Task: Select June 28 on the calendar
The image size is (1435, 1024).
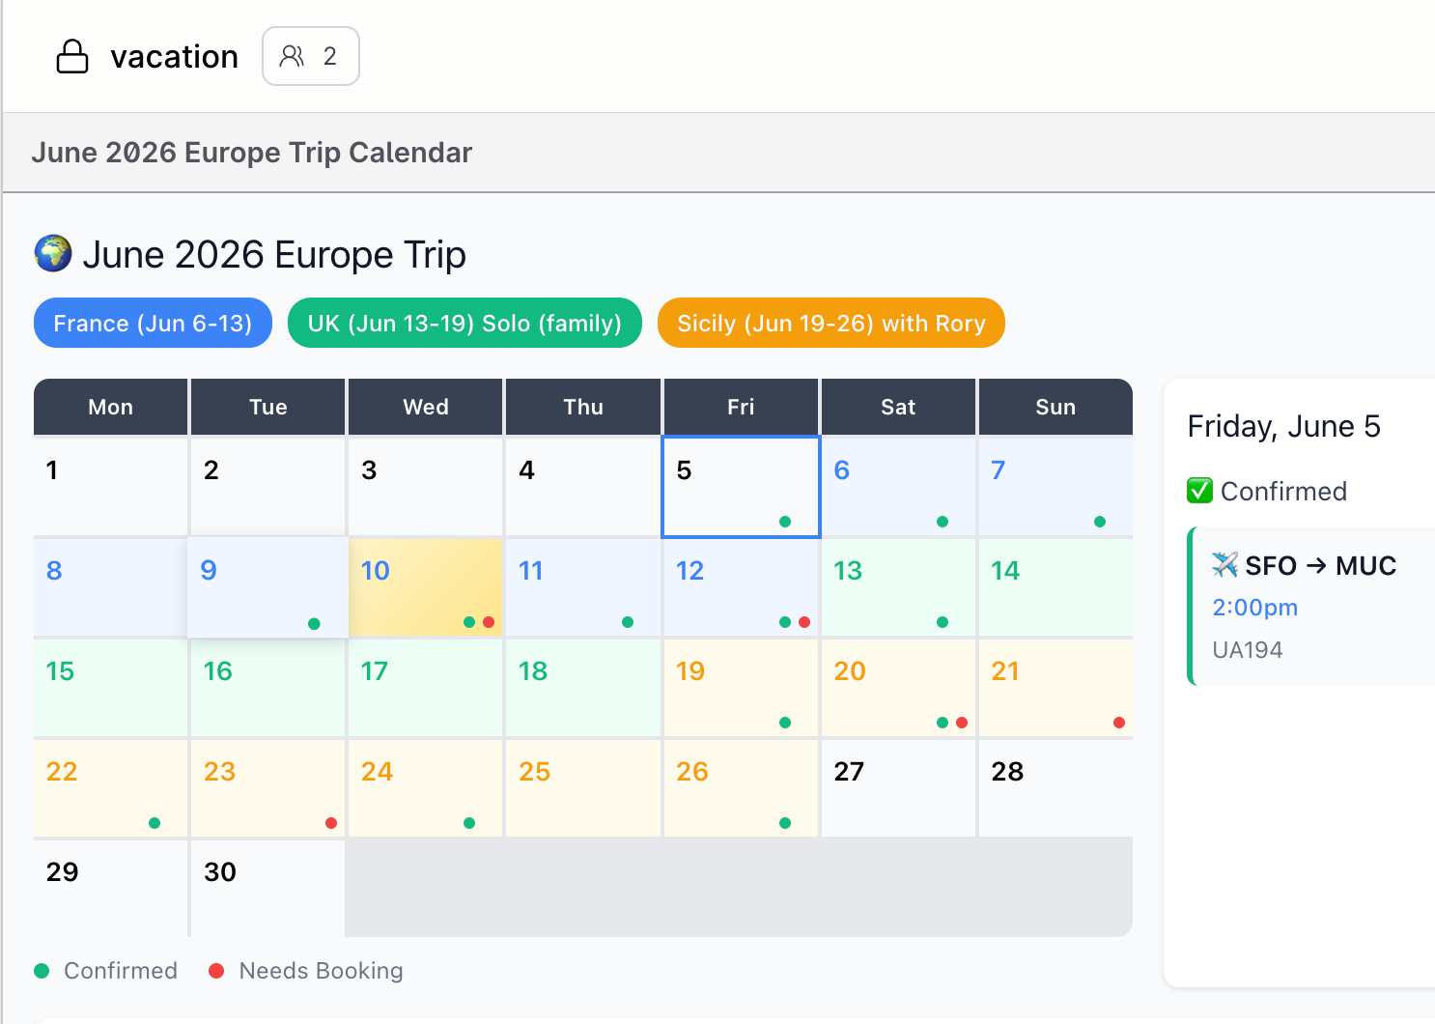Action: pyautogui.click(x=1055, y=788)
